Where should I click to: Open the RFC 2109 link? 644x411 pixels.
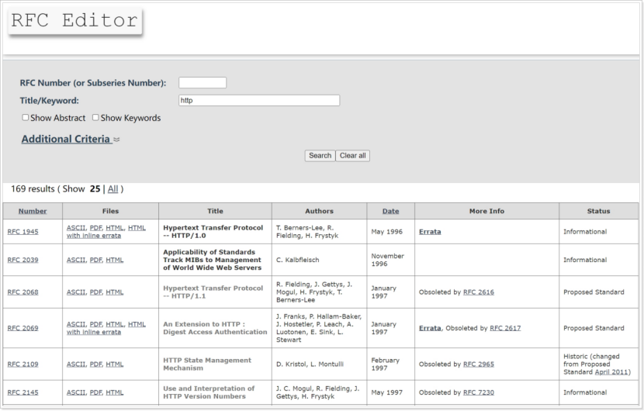point(23,364)
